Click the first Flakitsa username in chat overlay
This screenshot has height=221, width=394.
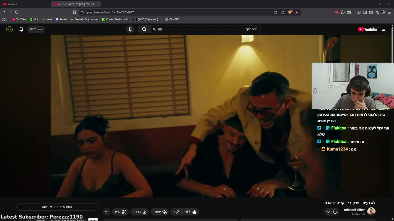339,128
